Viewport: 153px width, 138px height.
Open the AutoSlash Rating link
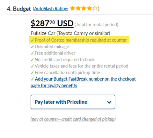coord(51,9)
